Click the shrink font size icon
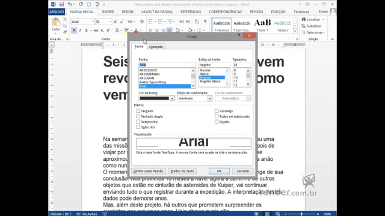The width and height of the screenshot is (385, 216). point(122,22)
